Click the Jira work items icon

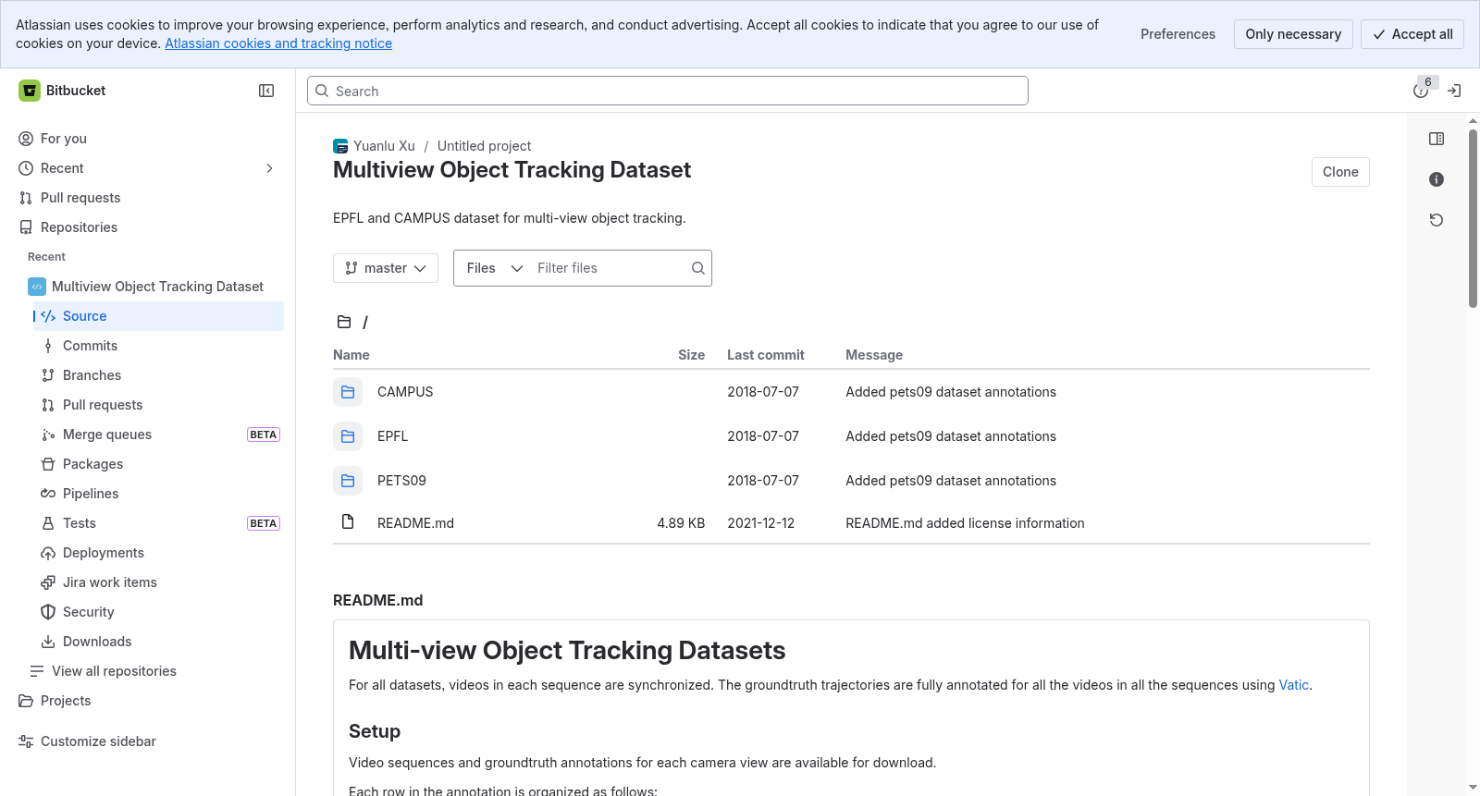click(48, 582)
